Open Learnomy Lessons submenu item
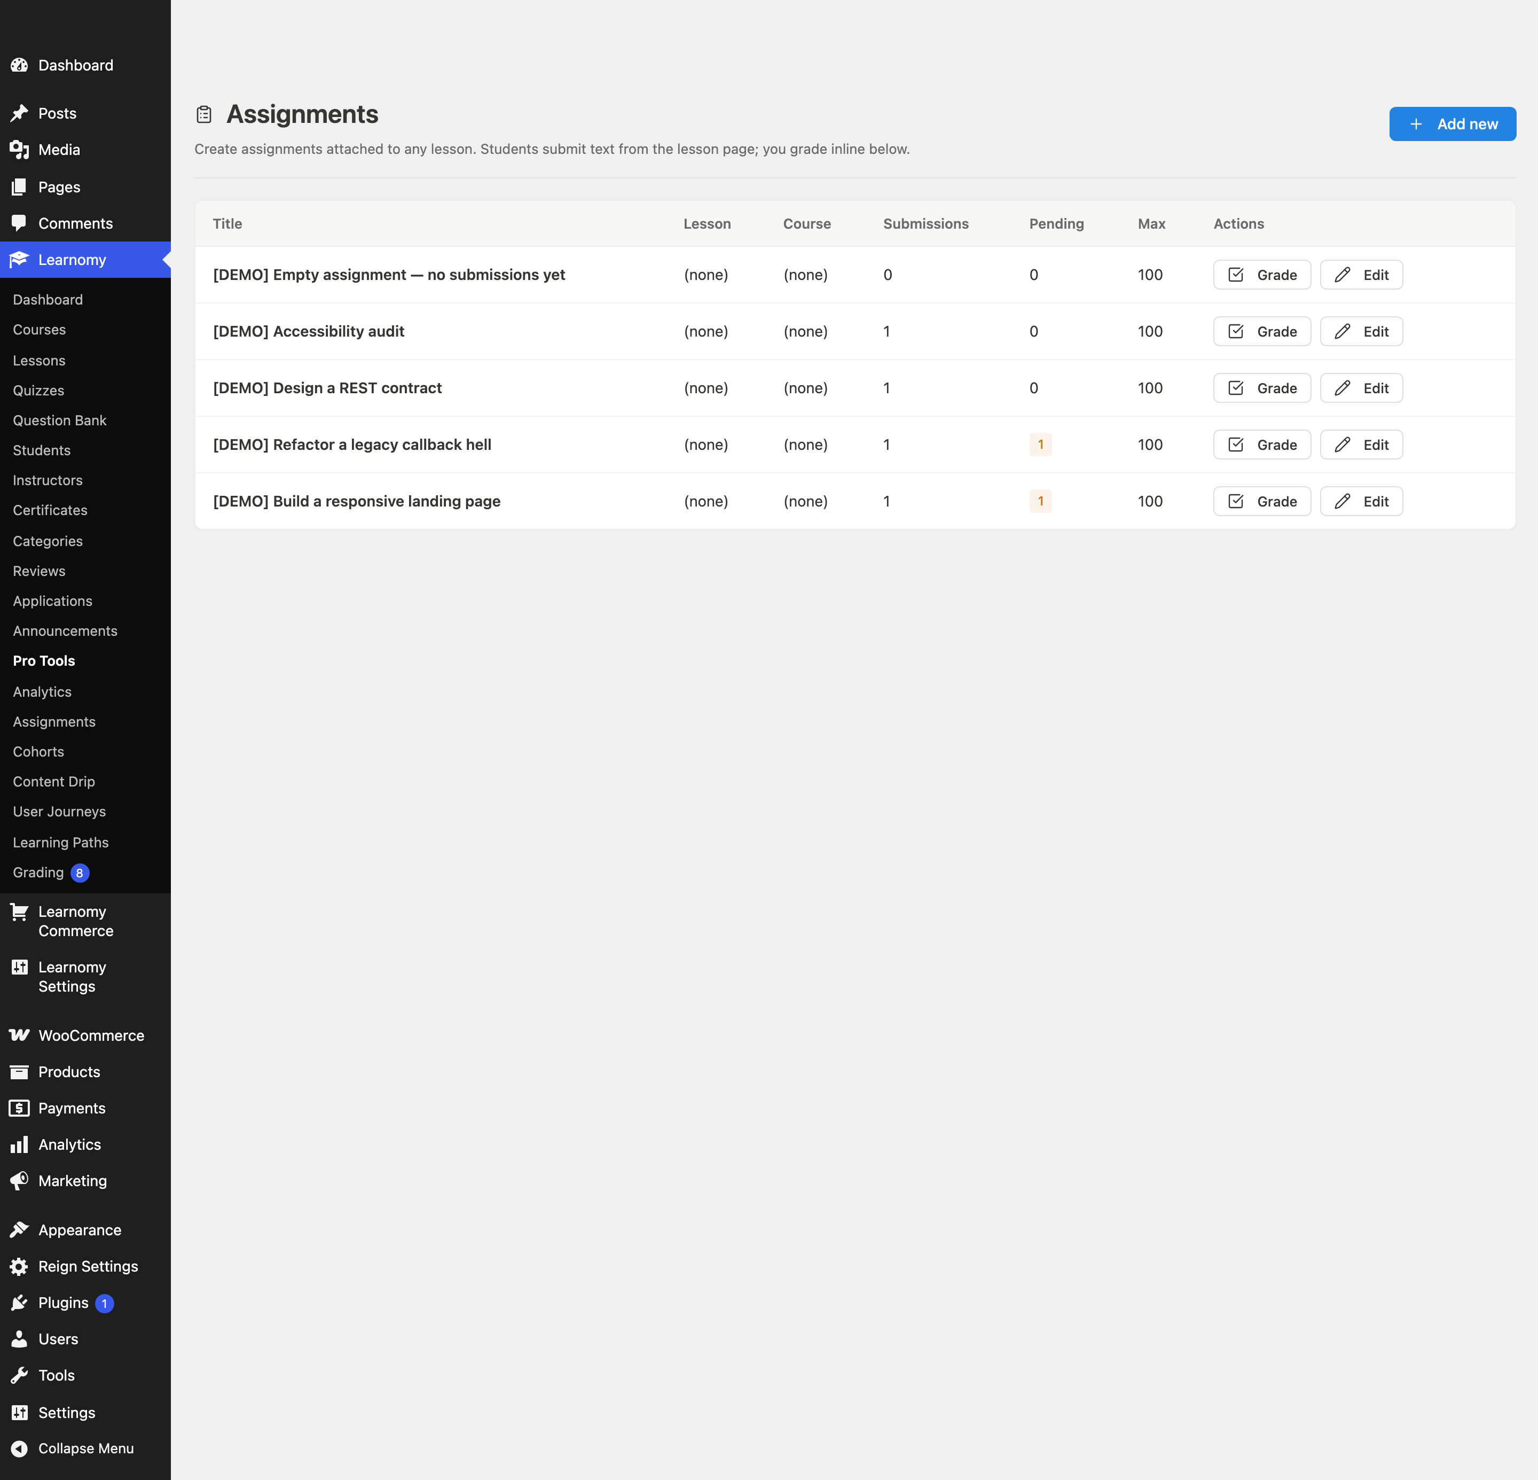1538x1480 pixels. point(39,360)
